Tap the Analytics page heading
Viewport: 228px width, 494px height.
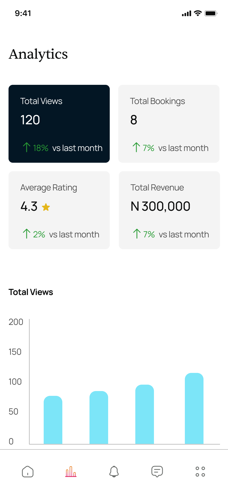(38, 54)
